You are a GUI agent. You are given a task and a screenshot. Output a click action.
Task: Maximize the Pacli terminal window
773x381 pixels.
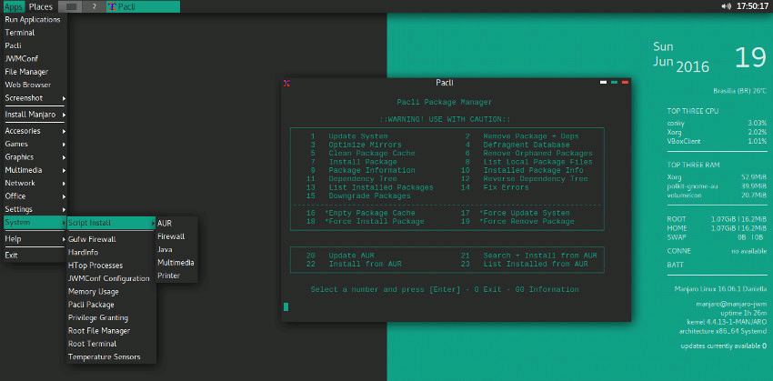point(614,83)
